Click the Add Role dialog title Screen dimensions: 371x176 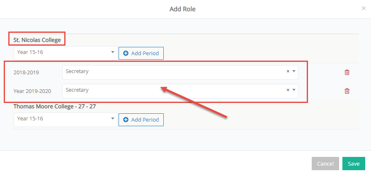point(182,9)
